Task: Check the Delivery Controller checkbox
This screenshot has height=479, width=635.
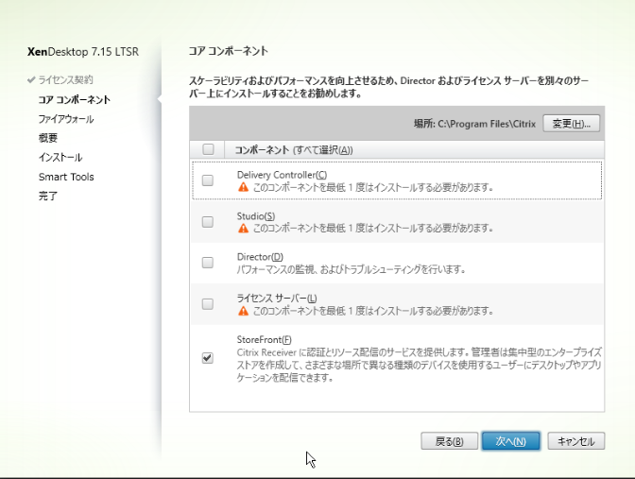Action: (208, 180)
